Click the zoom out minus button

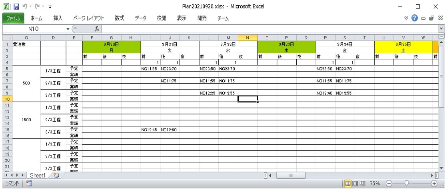pyautogui.click(x=388, y=184)
